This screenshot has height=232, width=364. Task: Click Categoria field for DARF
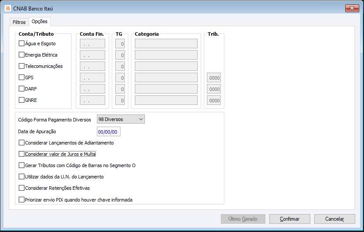click(x=166, y=89)
